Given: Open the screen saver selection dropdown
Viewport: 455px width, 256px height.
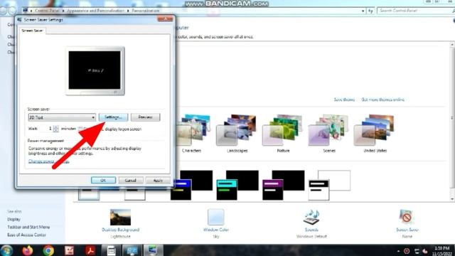Looking at the screenshot, I should (62, 117).
